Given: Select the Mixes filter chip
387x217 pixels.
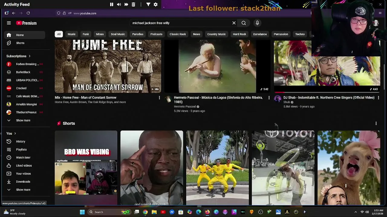Looking at the screenshot, I should 100,34.
